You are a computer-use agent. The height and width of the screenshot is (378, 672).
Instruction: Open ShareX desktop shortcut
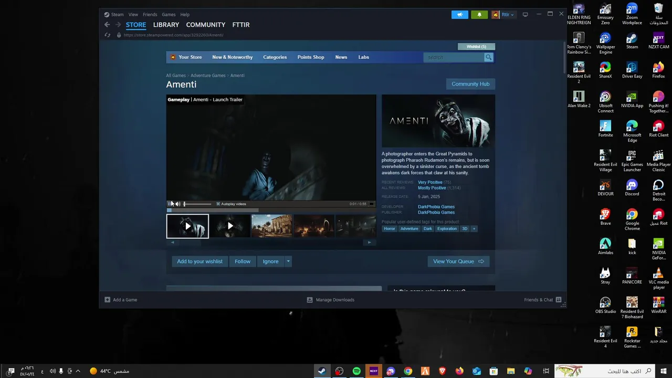pos(605,70)
